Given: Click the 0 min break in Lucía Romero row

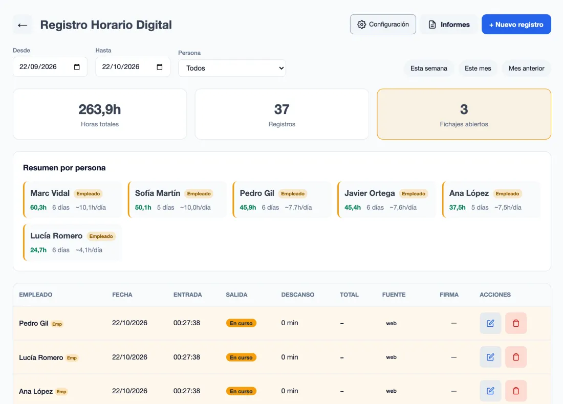Looking at the screenshot, I should pos(289,357).
